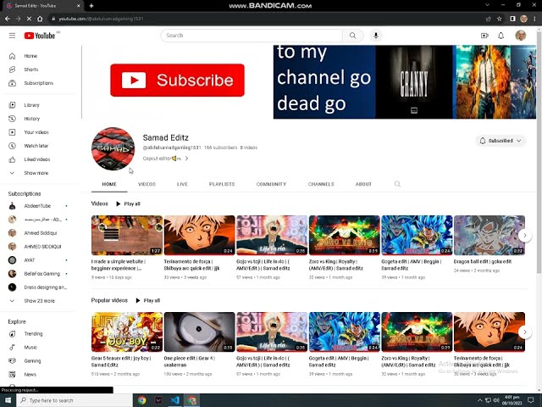
Task: Open a new browser tab
Action: coord(91,6)
